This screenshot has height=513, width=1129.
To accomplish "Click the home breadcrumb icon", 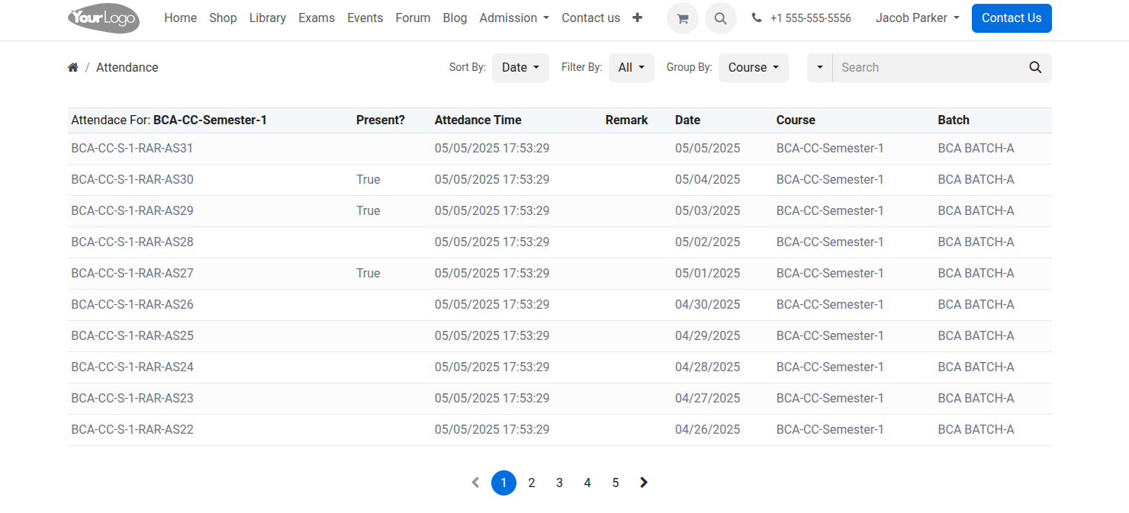I will (x=73, y=68).
